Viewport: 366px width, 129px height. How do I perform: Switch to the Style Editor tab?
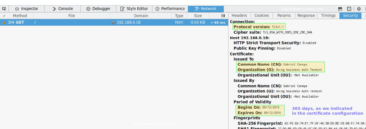(134, 9)
